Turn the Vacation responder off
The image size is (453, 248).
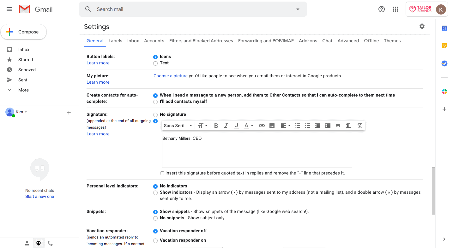pyautogui.click(x=155, y=231)
